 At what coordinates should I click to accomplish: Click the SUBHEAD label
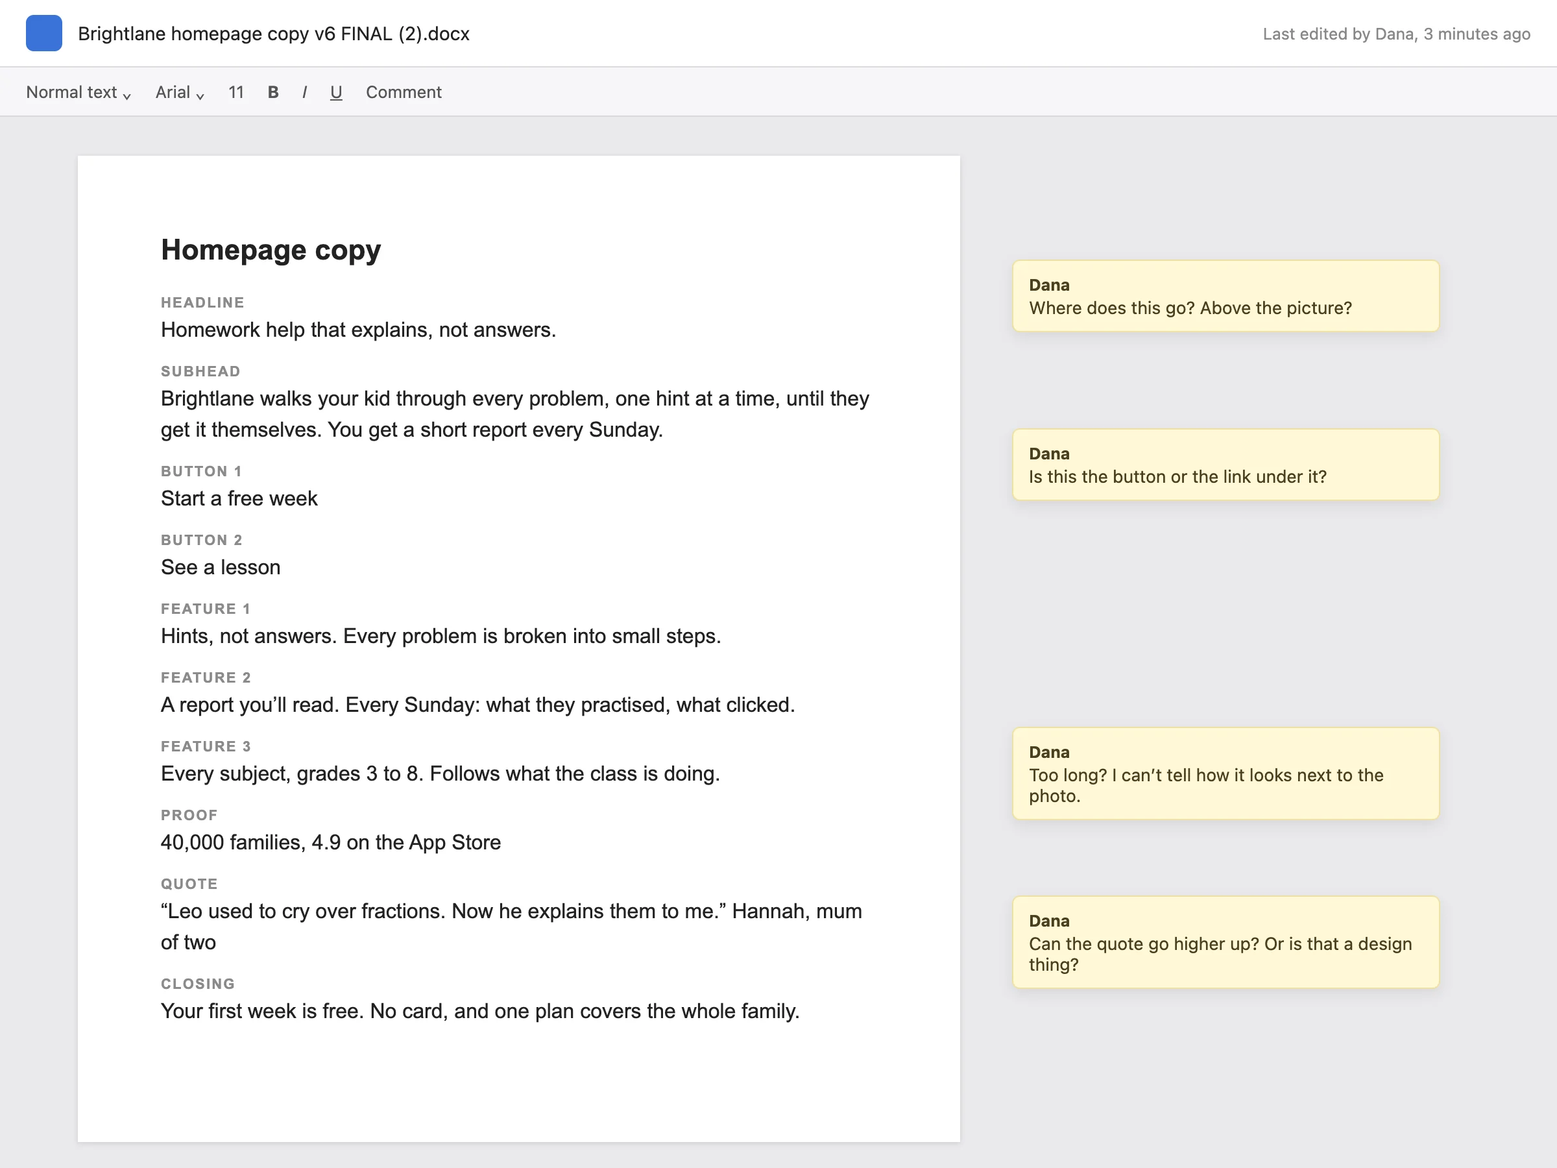tap(200, 371)
